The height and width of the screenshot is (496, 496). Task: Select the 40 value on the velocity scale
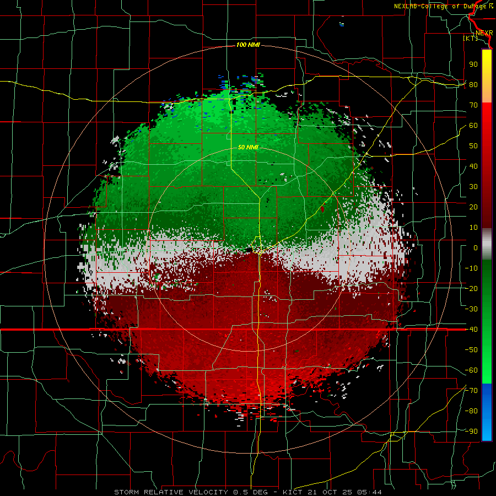click(473, 166)
